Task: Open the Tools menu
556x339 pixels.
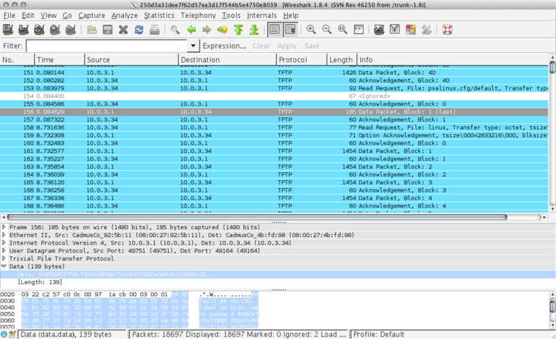Action: tap(231, 15)
